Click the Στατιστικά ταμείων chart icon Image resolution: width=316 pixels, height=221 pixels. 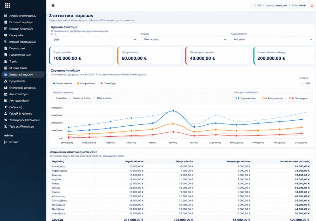pyautogui.click(x=6, y=75)
